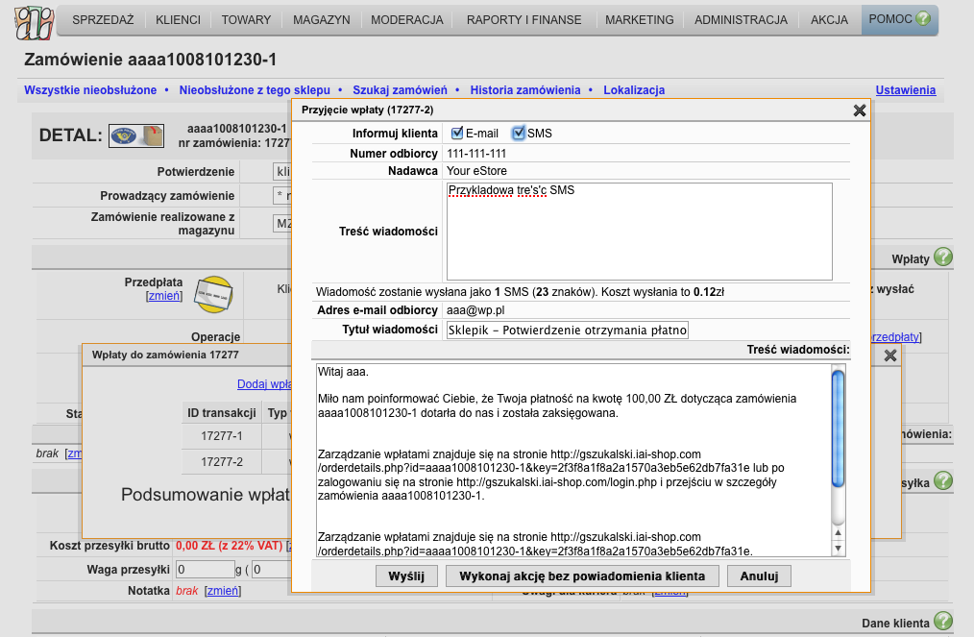Open Szukaj zamówień link

400,90
